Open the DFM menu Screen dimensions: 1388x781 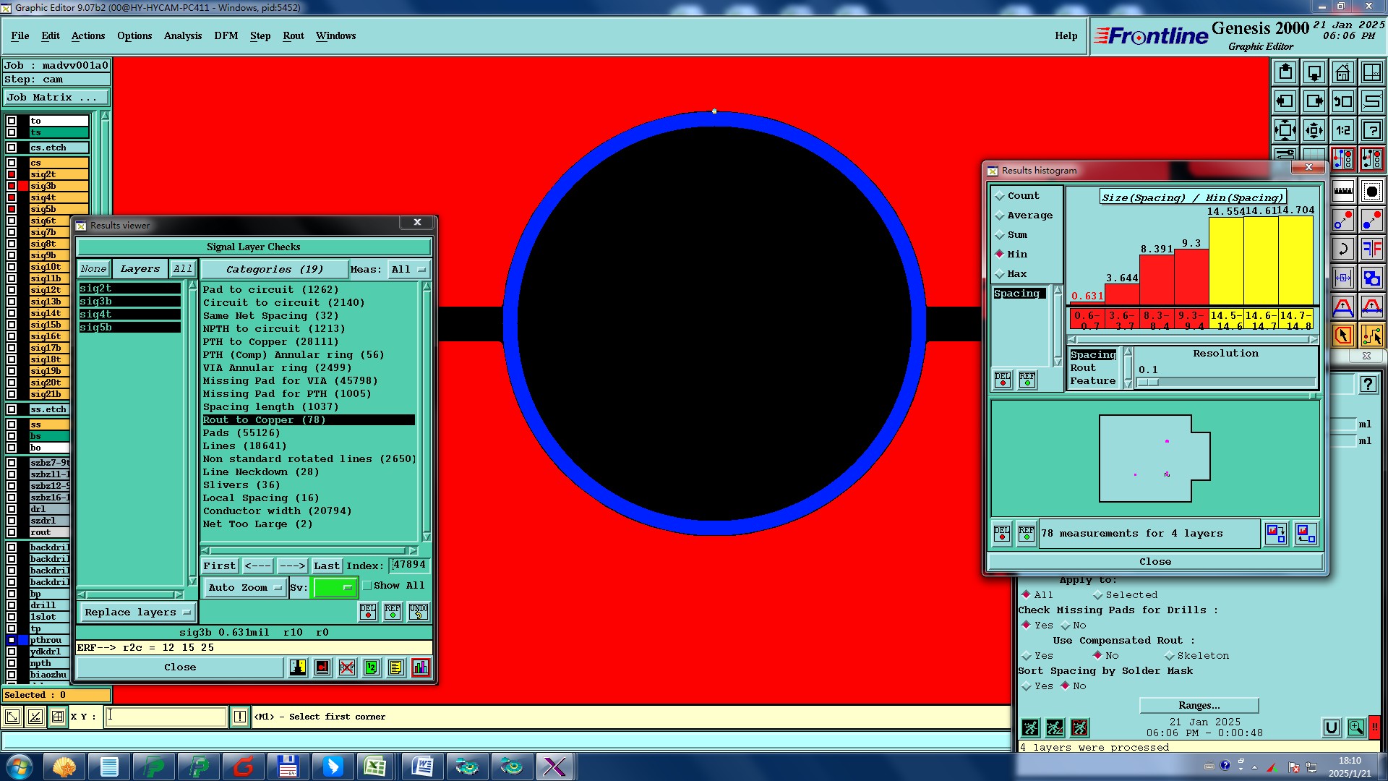click(x=226, y=35)
